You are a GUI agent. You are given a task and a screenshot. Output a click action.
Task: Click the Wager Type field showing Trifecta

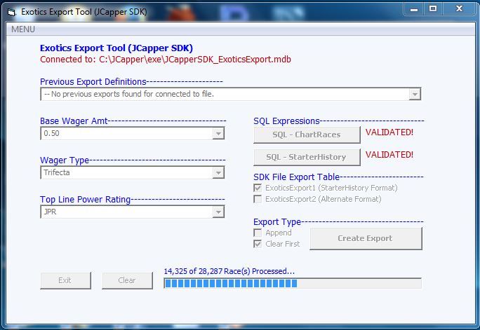[132, 172]
